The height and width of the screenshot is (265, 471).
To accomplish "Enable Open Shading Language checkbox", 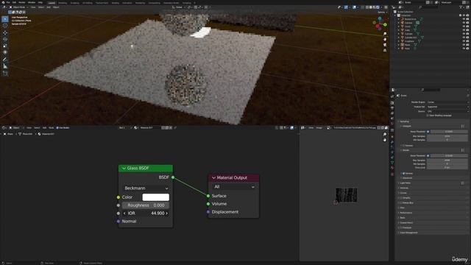I will (428, 116).
